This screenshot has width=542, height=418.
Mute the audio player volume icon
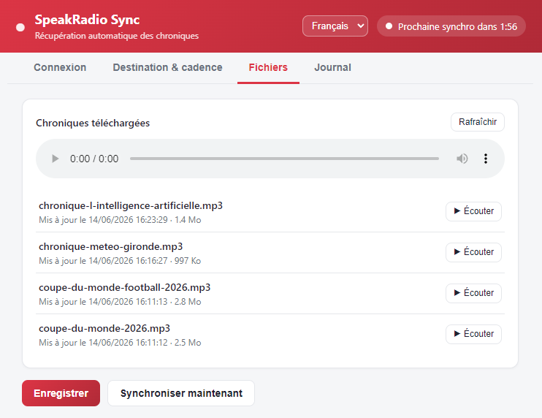point(462,159)
